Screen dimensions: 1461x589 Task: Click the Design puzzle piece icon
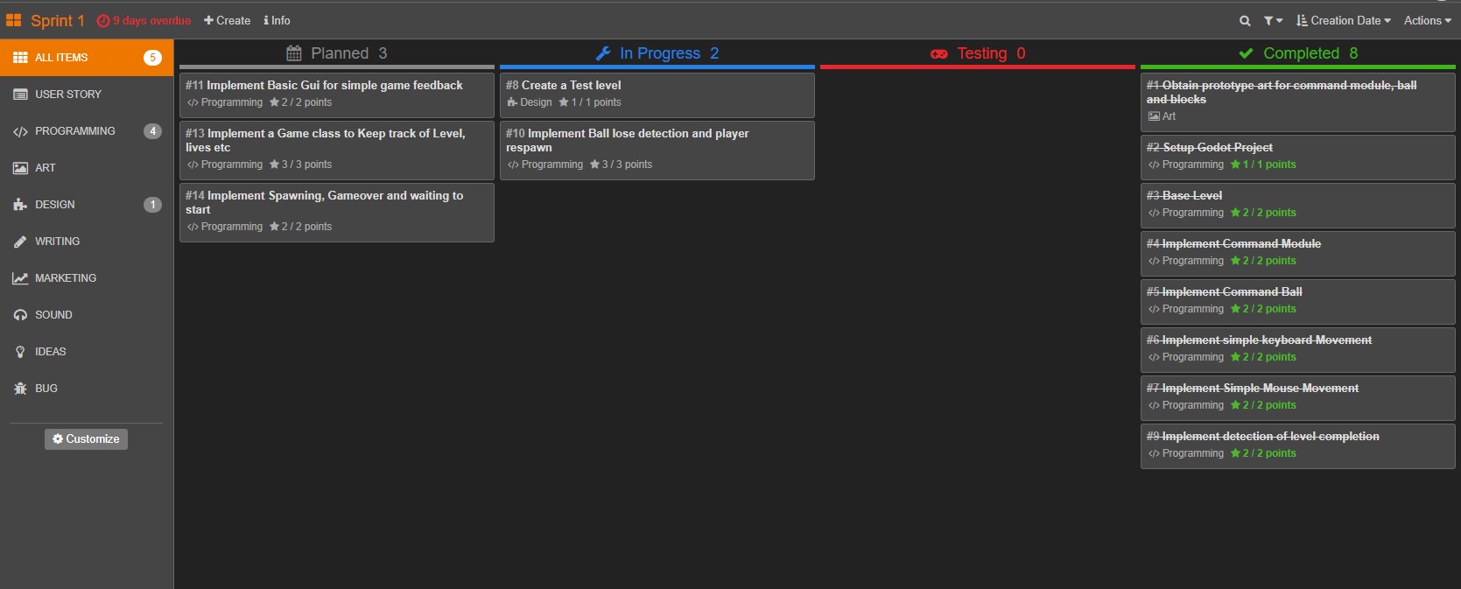[x=20, y=205]
